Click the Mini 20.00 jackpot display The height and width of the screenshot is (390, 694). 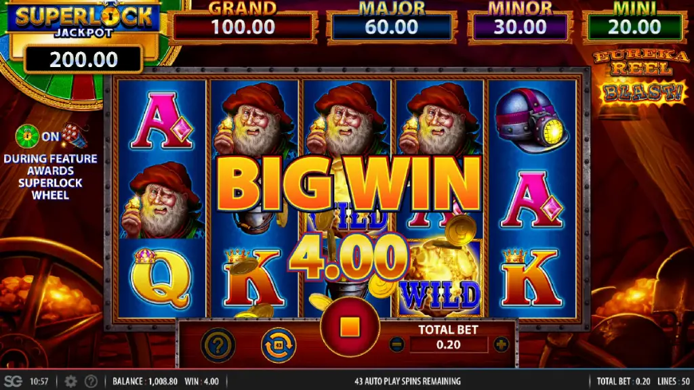(x=634, y=27)
